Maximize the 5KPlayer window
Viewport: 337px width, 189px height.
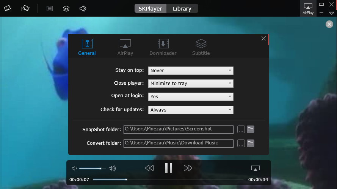pyautogui.click(x=321, y=4)
